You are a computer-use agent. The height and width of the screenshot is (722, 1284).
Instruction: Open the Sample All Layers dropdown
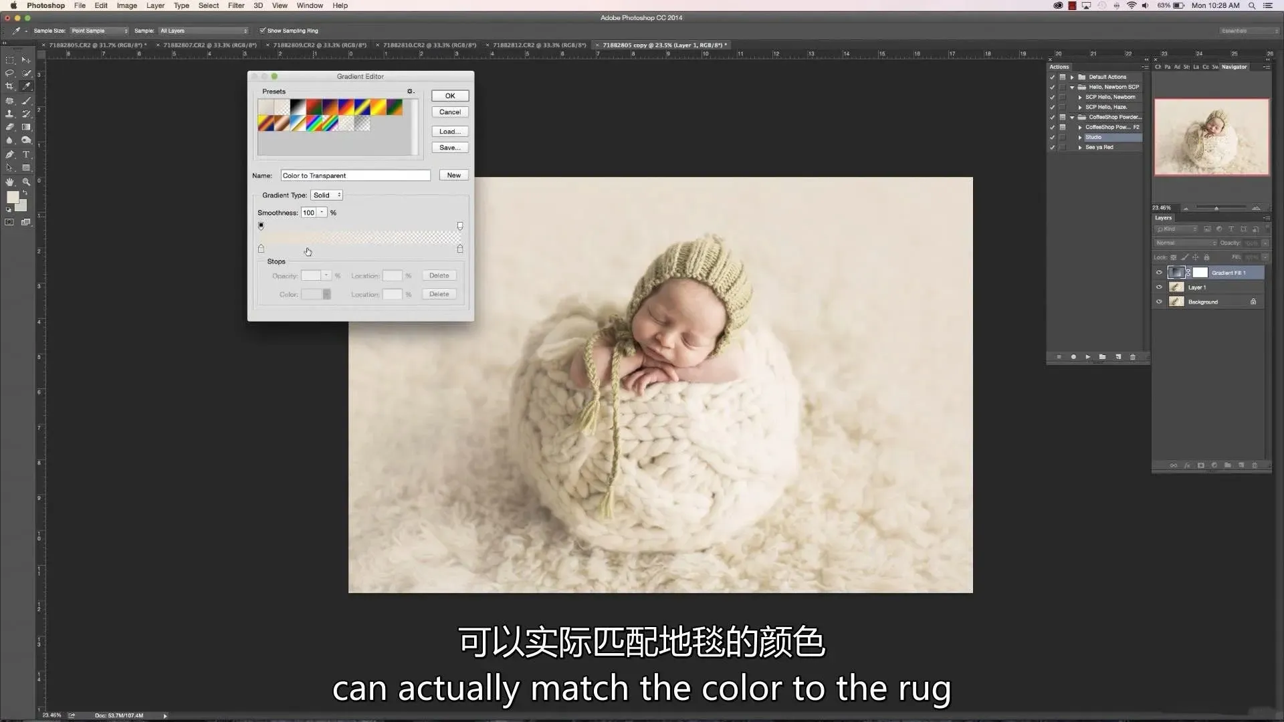click(203, 31)
